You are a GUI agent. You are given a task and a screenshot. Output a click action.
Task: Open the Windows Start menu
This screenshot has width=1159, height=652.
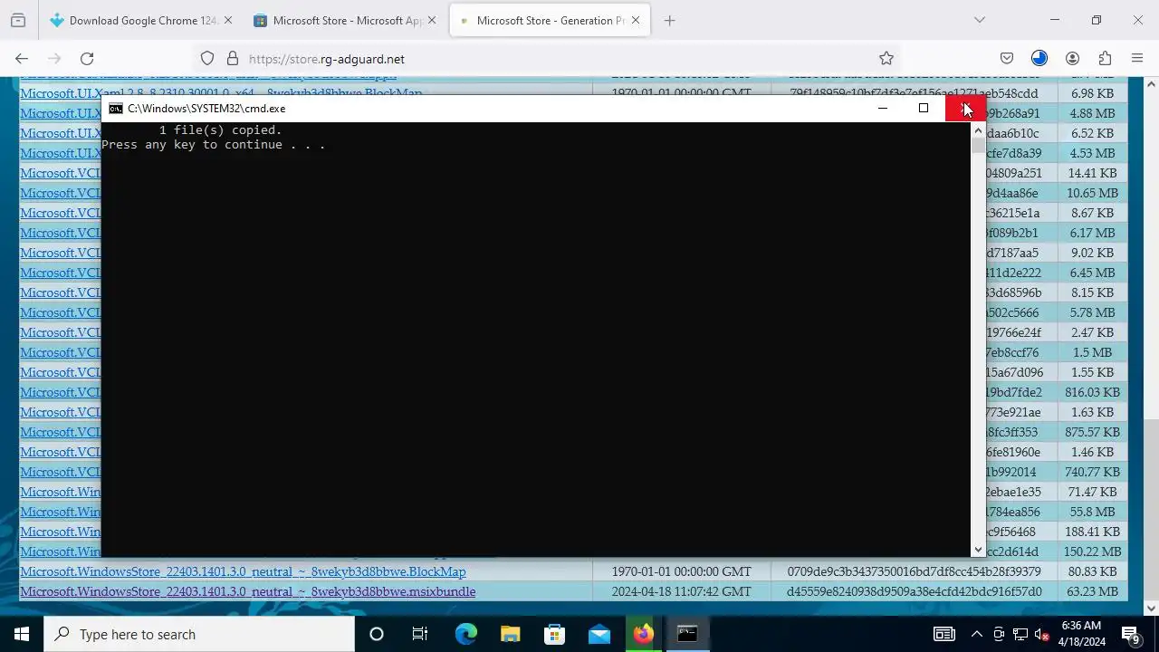pos(22,634)
